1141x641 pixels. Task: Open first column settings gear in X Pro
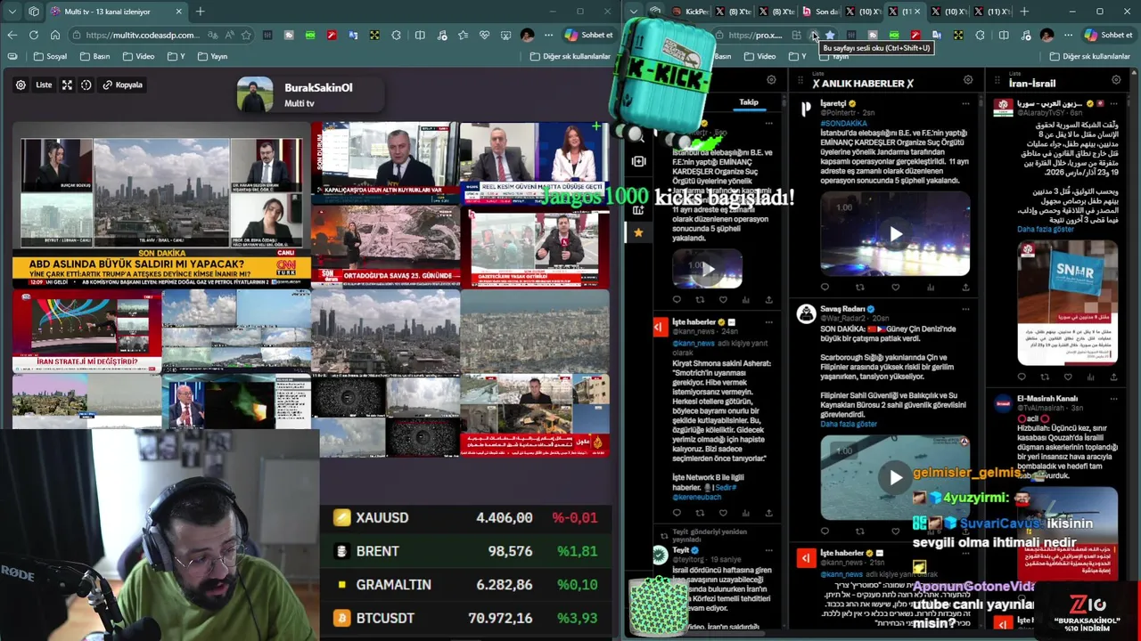(771, 80)
